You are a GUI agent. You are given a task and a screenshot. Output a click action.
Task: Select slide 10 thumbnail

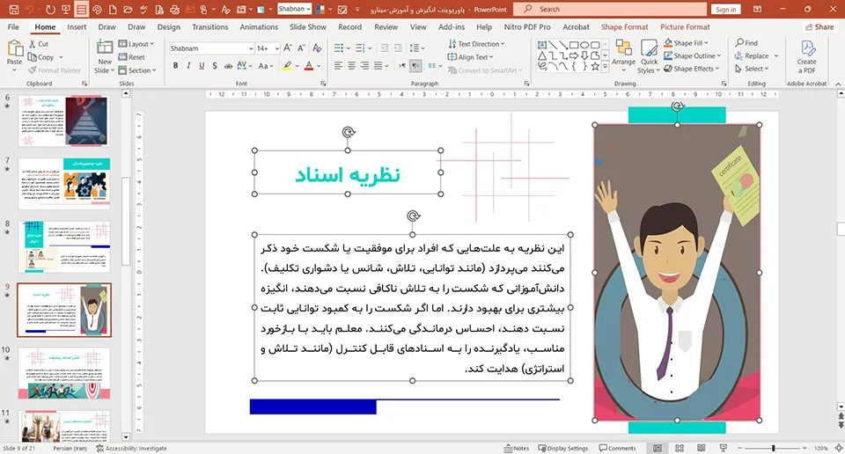coord(64,373)
